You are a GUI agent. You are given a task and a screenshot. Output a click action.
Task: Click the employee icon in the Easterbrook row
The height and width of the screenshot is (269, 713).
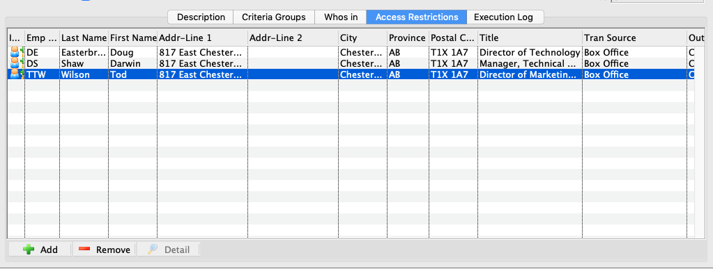pos(16,52)
